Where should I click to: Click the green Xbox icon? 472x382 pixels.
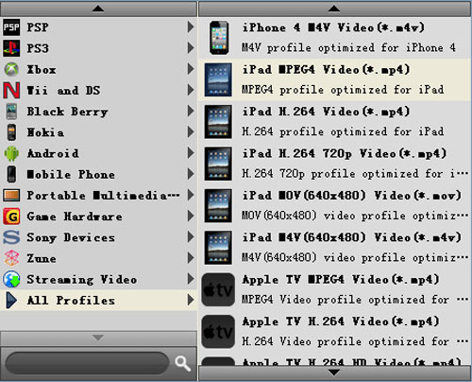[x=11, y=69]
